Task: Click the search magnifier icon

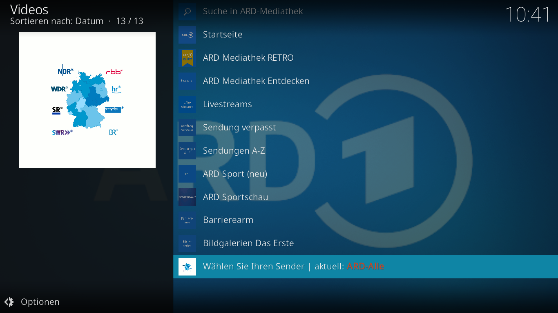Action: (187, 12)
